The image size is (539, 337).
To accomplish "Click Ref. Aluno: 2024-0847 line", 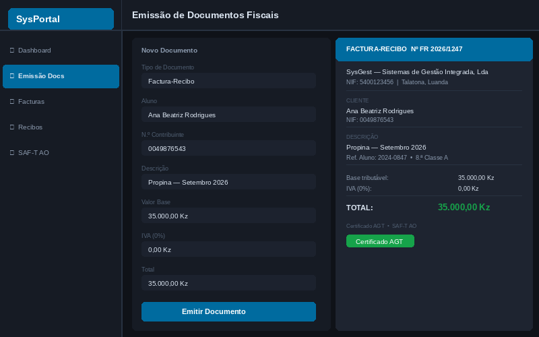I will pos(397,158).
